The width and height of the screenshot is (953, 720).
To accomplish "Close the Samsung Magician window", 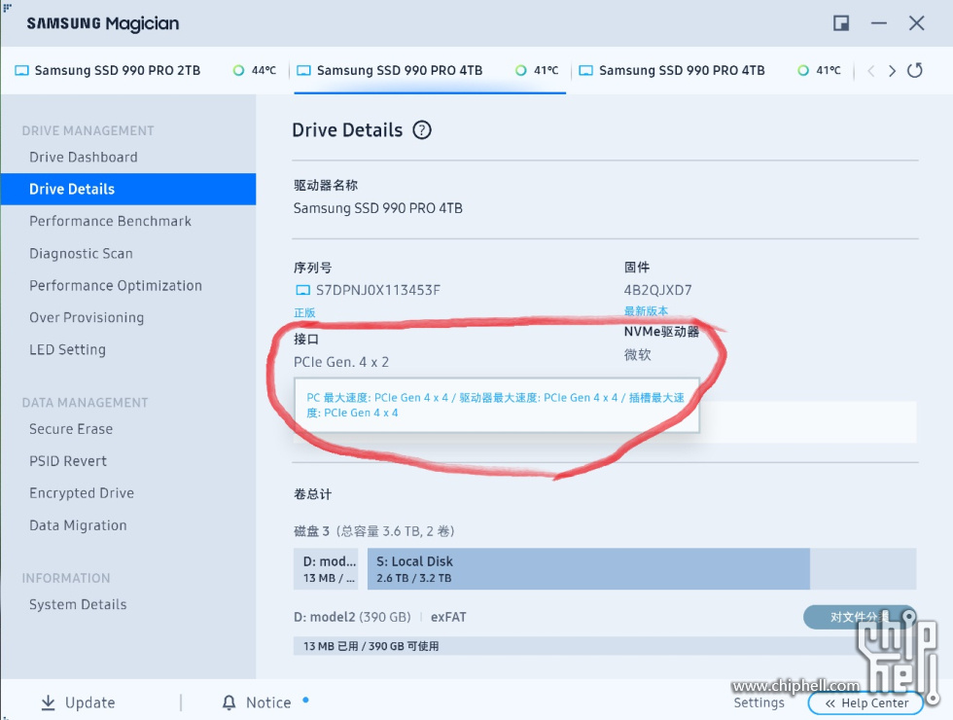I will (916, 23).
